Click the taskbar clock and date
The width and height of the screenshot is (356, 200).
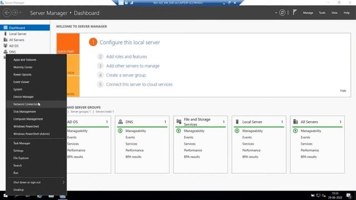[335, 196]
